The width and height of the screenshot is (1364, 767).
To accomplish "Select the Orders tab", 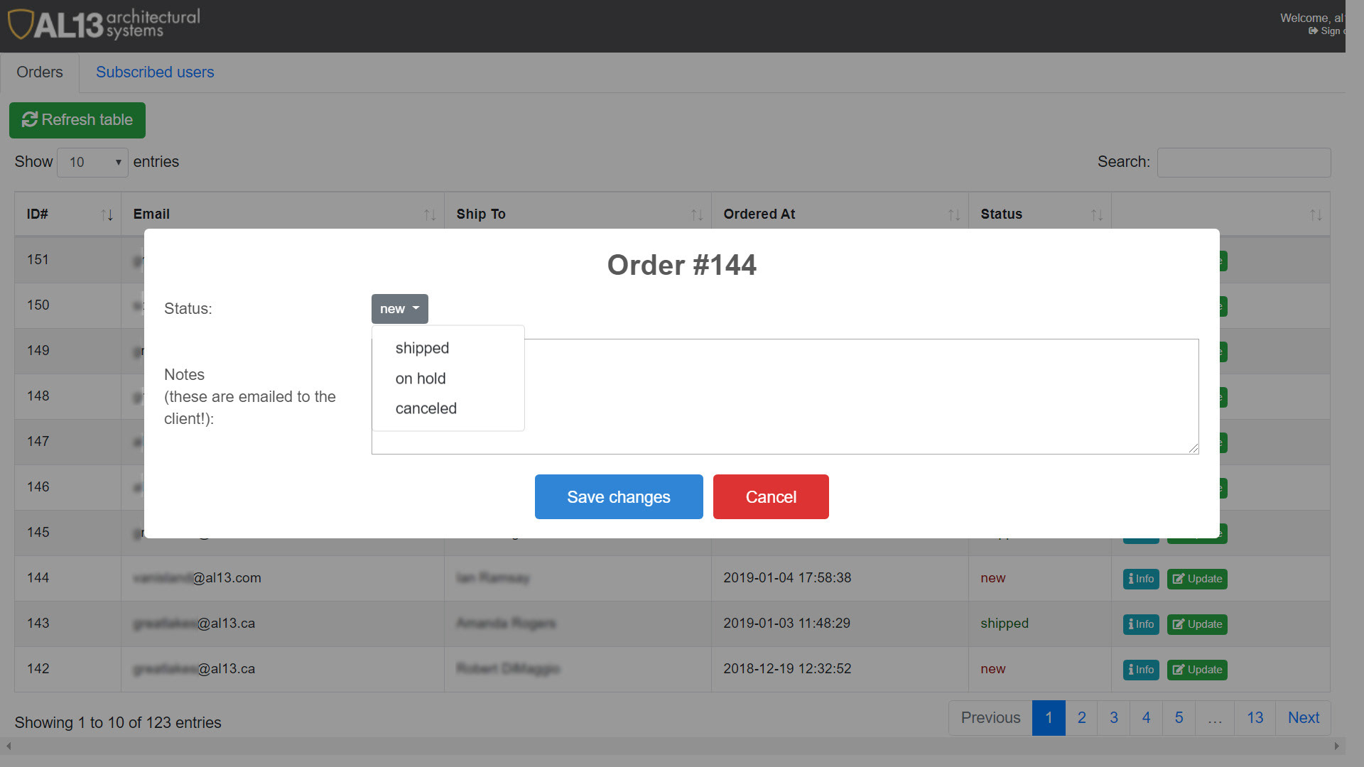I will click(40, 72).
